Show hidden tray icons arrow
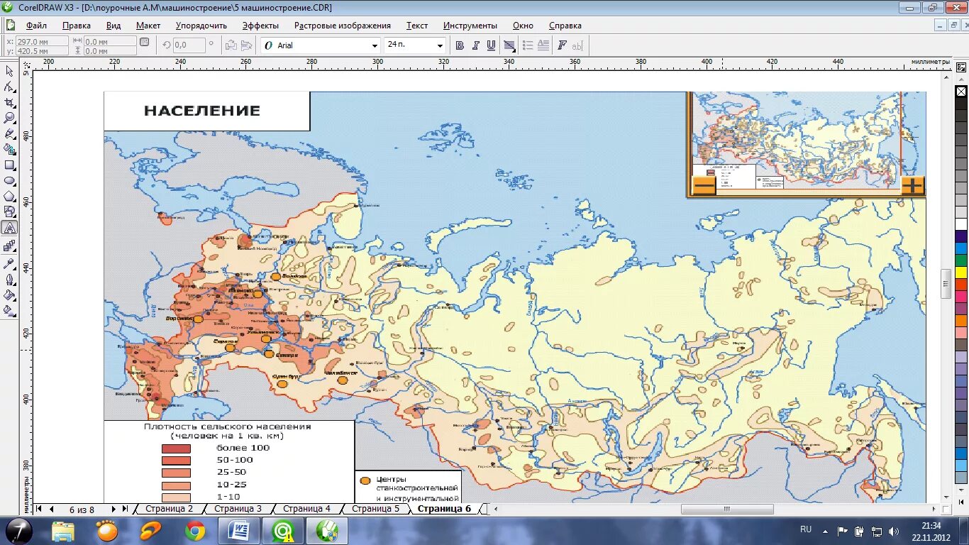This screenshot has height=545, width=969. 825,530
